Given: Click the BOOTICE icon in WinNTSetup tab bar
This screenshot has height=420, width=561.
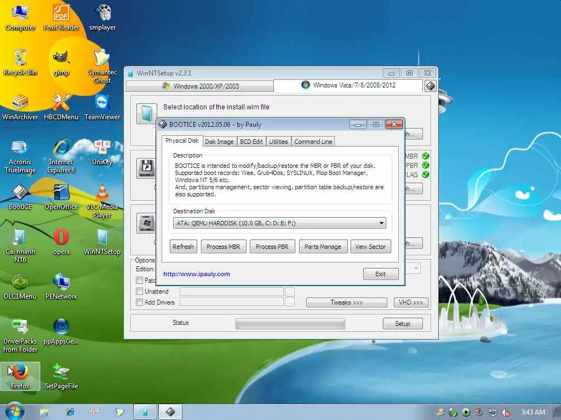Looking at the screenshot, I should (x=431, y=86).
